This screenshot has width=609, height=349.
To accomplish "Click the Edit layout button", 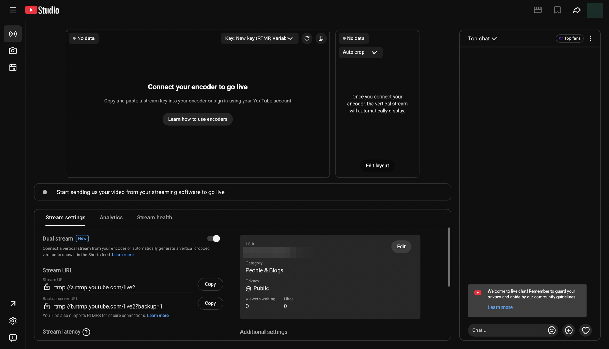I will point(377,166).
